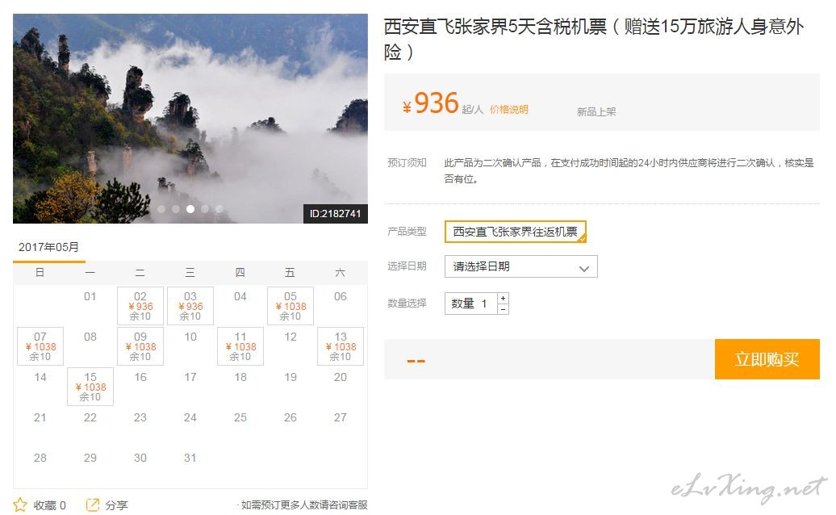Go to fifth carousel image dot
The height and width of the screenshot is (515, 836).
[219, 209]
